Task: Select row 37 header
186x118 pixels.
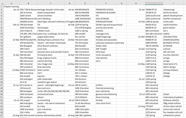Action: (x=2, y=115)
